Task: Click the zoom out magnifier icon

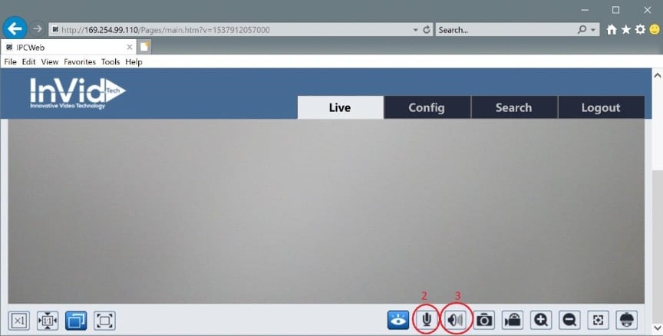Action: click(x=569, y=320)
